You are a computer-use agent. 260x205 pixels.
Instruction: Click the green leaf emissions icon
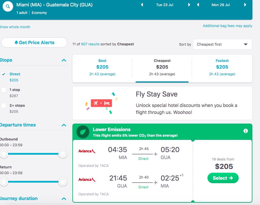click(83, 132)
